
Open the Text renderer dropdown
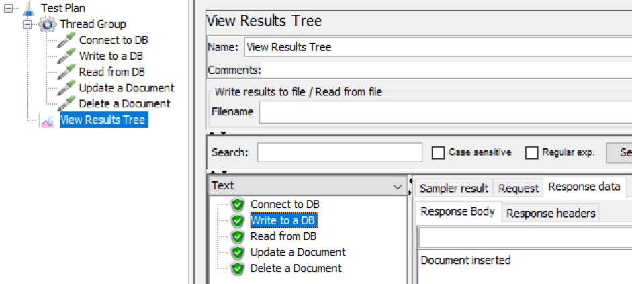coord(308,186)
